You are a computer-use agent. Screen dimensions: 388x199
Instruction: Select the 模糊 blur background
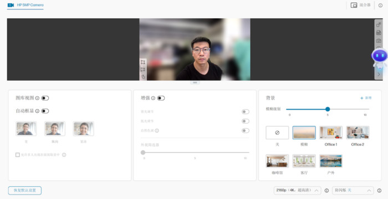304,133
